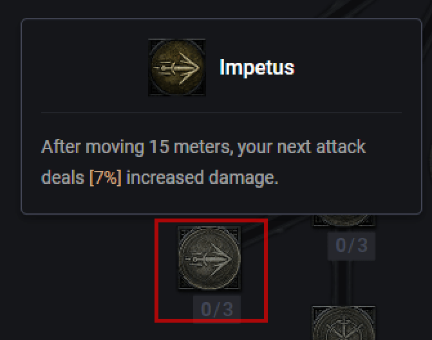Click the word "deals" in tooltip

(x=63, y=178)
